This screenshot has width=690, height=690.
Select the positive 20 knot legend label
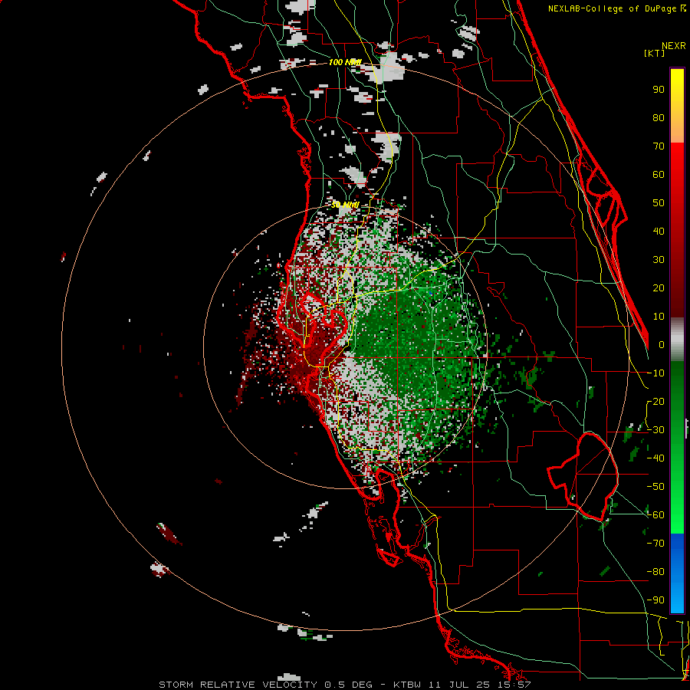659,288
